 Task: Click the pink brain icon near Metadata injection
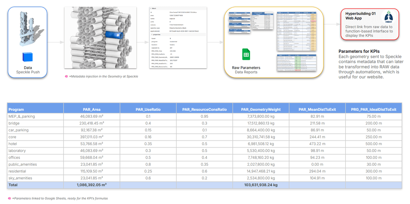(66, 76)
